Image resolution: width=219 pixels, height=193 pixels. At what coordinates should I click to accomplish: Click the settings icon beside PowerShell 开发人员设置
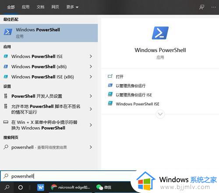6,96
